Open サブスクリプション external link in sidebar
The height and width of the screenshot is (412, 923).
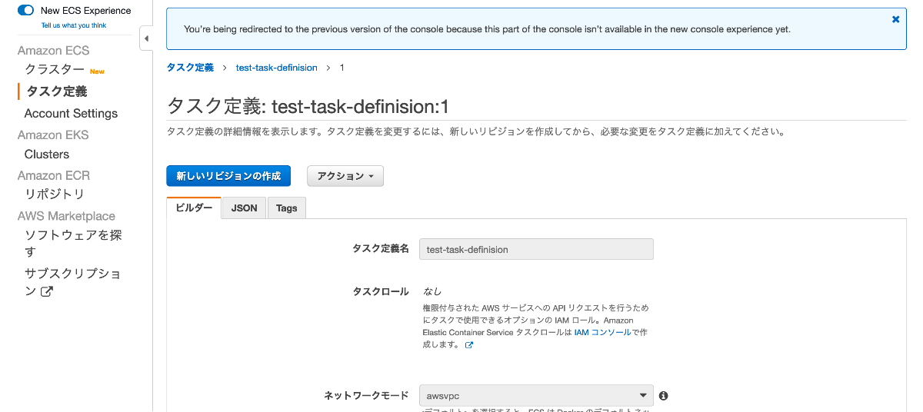[x=73, y=282]
